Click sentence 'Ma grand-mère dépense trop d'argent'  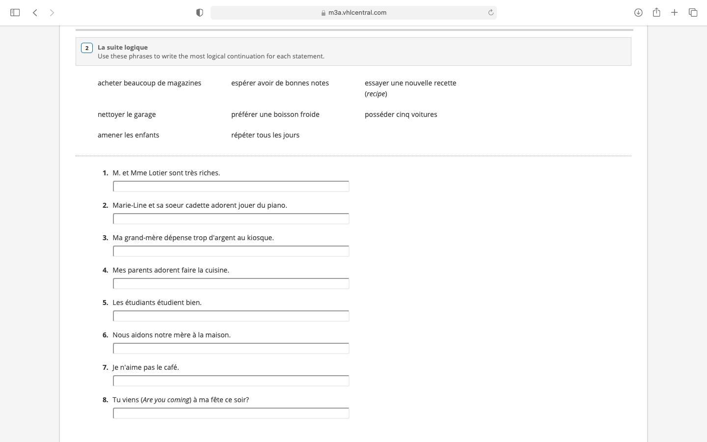pyautogui.click(x=193, y=238)
